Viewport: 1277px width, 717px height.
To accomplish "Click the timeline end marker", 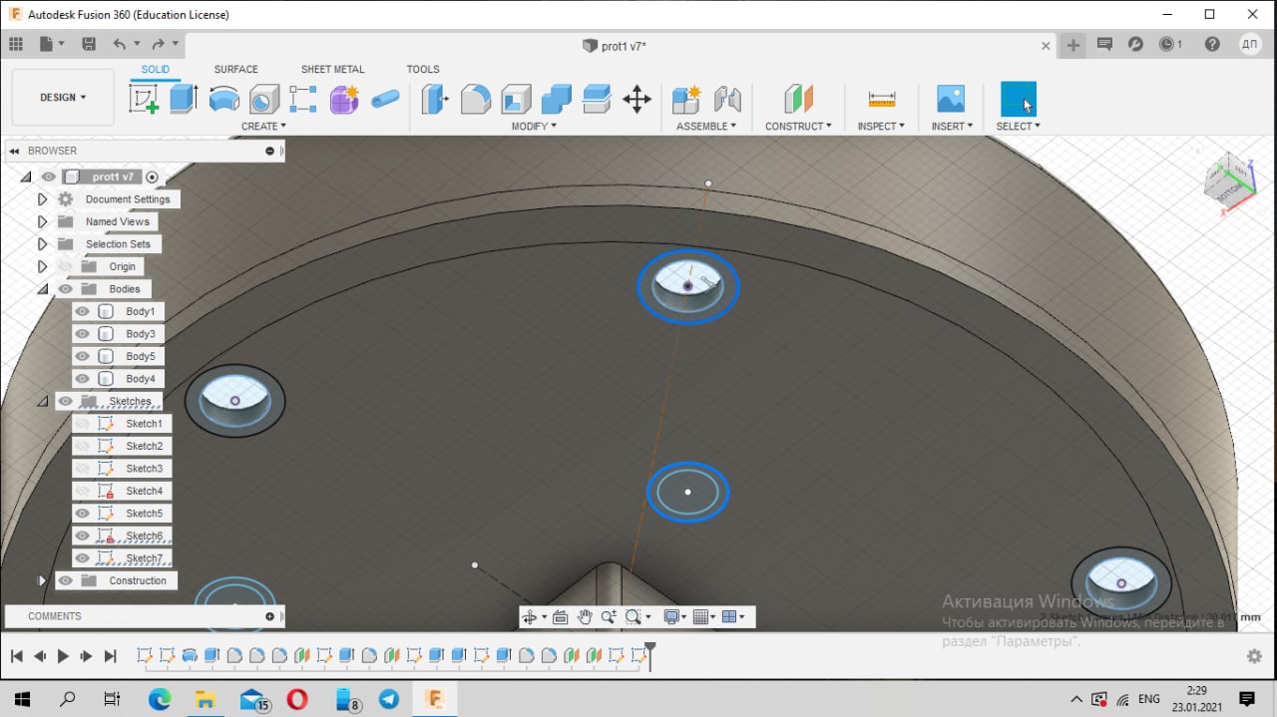I will pos(650,655).
